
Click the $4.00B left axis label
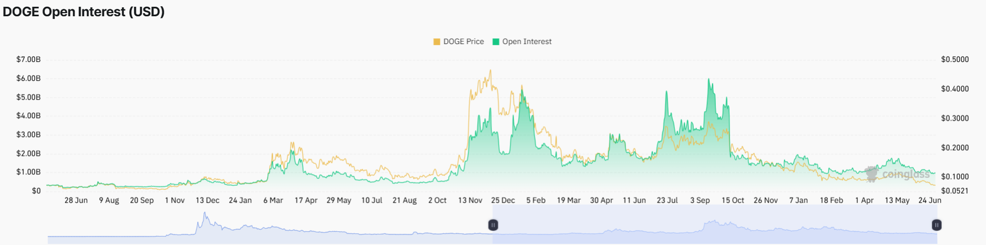click(x=28, y=115)
